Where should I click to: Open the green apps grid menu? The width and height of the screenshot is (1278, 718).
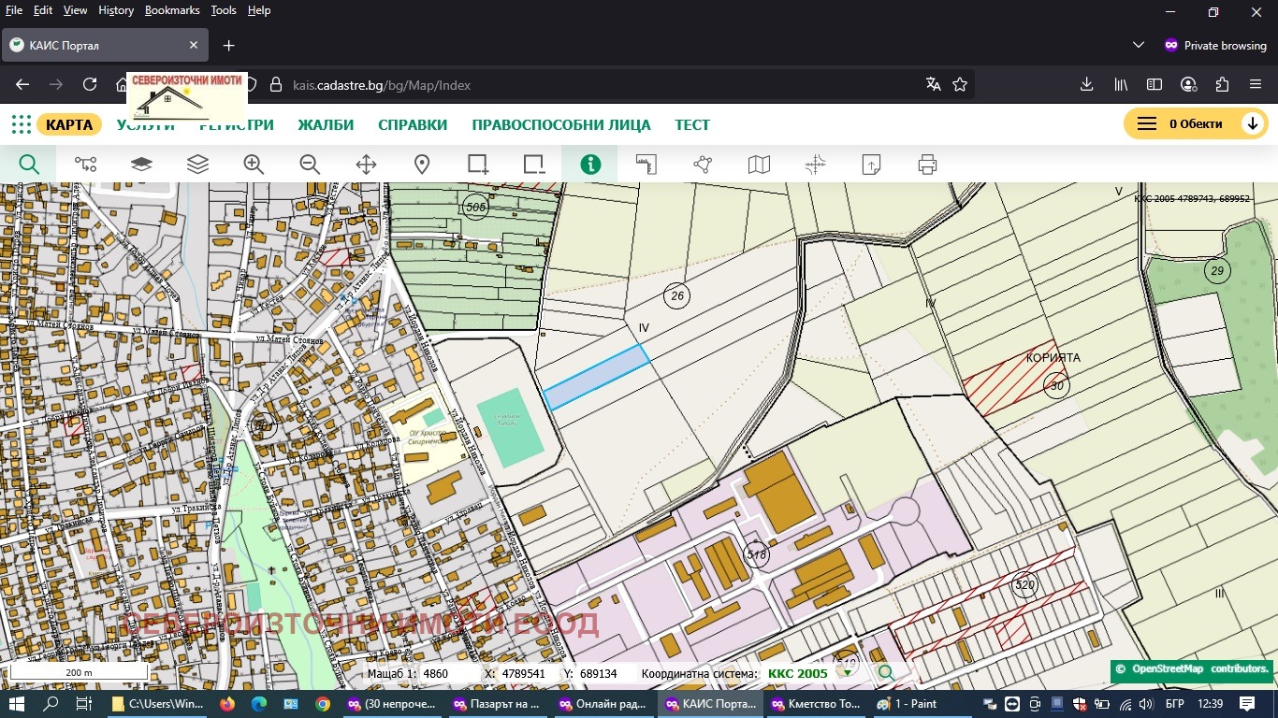click(x=21, y=124)
